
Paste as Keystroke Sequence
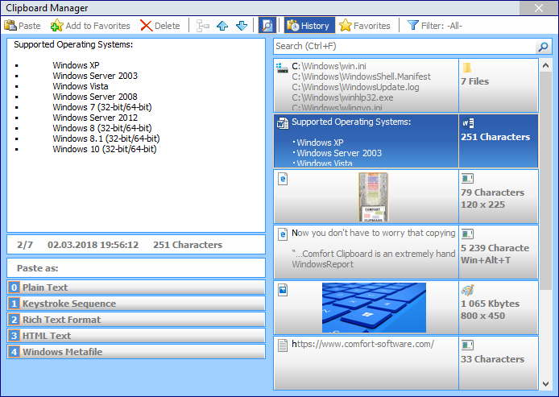(136, 304)
